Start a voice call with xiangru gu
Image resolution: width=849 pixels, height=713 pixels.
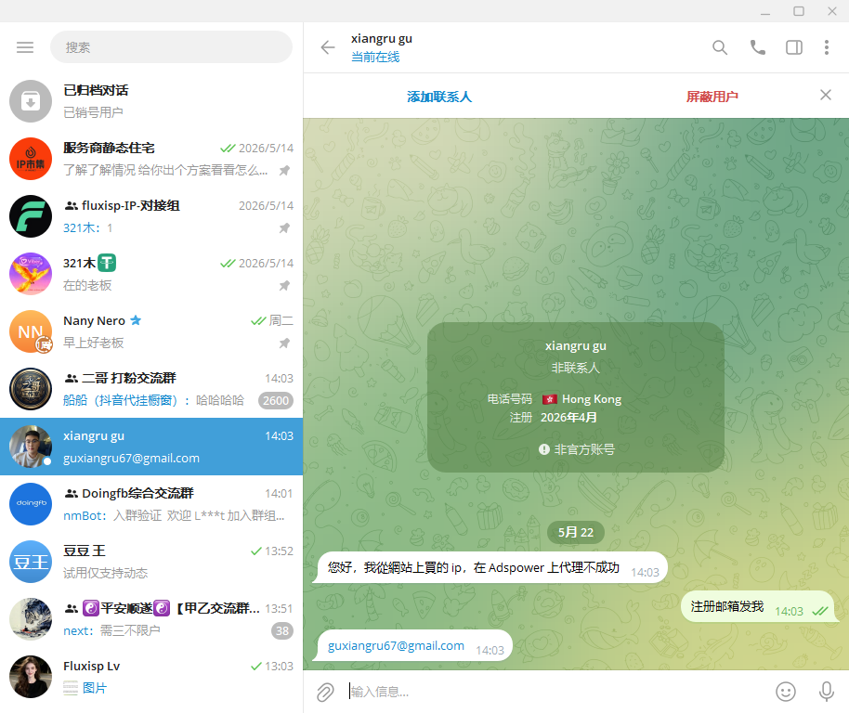coord(757,47)
